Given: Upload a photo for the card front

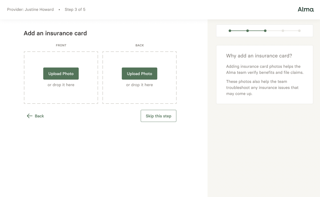Looking at the screenshot, I should click(61, 74).
